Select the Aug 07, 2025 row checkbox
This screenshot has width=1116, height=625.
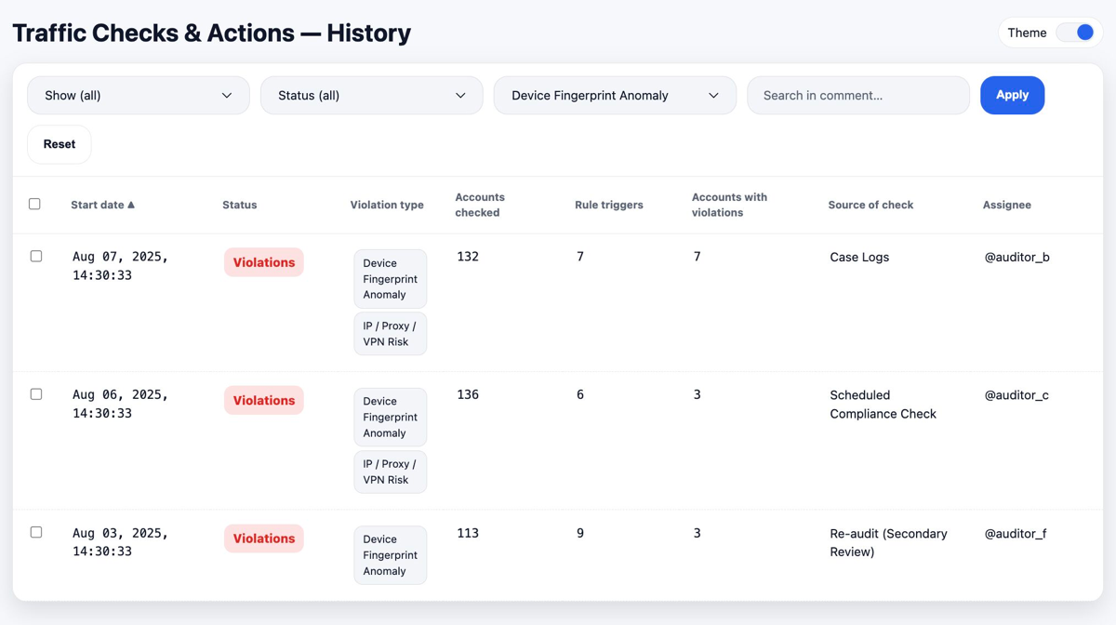(36, 256)
